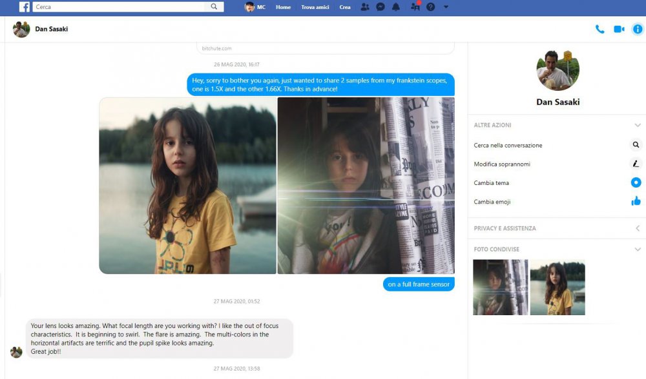Open the account dropdown arrow in top bar
The width and height of the screenshot is (646, 379).
[446, 7]
